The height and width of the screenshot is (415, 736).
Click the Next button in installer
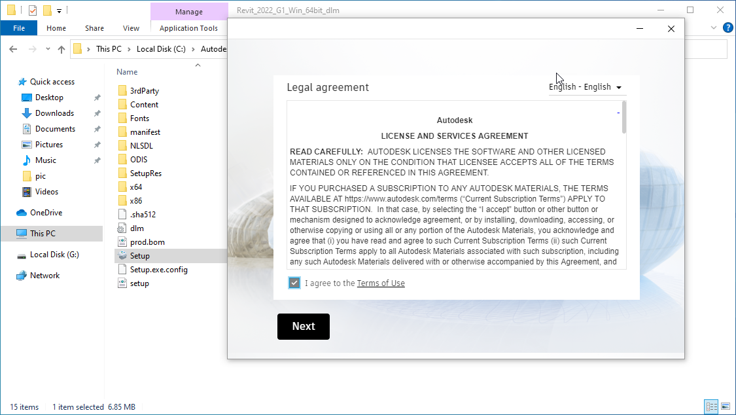[303, 326]
